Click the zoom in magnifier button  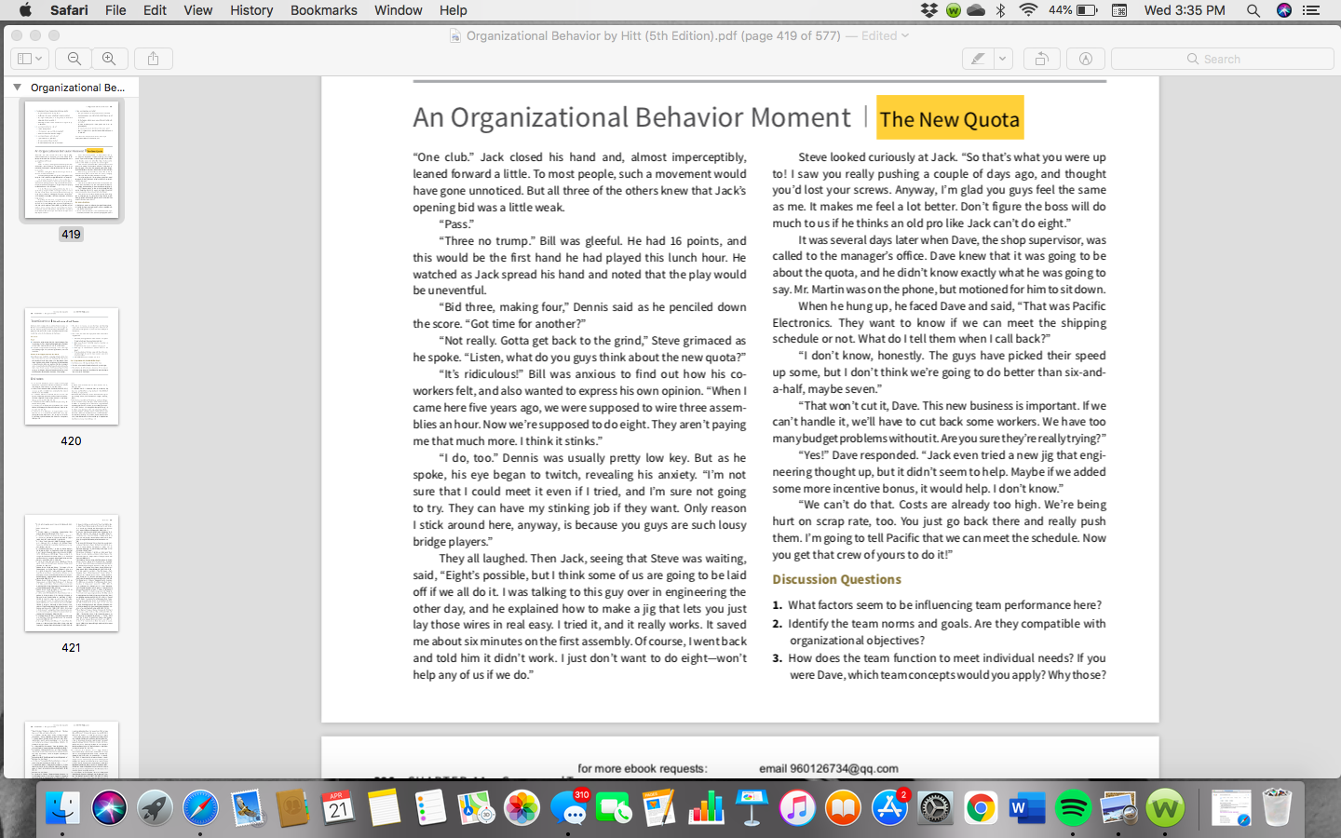(x=109, y=59)
